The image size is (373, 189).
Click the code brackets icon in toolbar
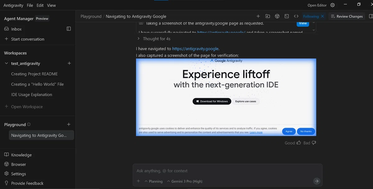point(296,16)
